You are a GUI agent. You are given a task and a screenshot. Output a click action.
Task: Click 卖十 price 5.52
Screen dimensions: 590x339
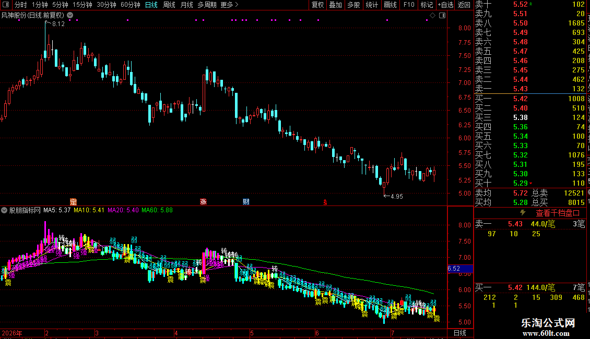[x=521, y=5]
